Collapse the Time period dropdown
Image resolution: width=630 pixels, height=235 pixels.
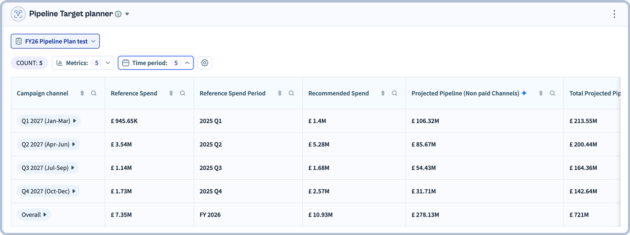click(x=156, y=63)
